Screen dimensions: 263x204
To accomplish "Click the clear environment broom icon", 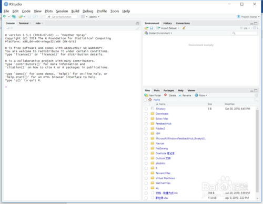I will pyautogui.click(x=184, y=28).
